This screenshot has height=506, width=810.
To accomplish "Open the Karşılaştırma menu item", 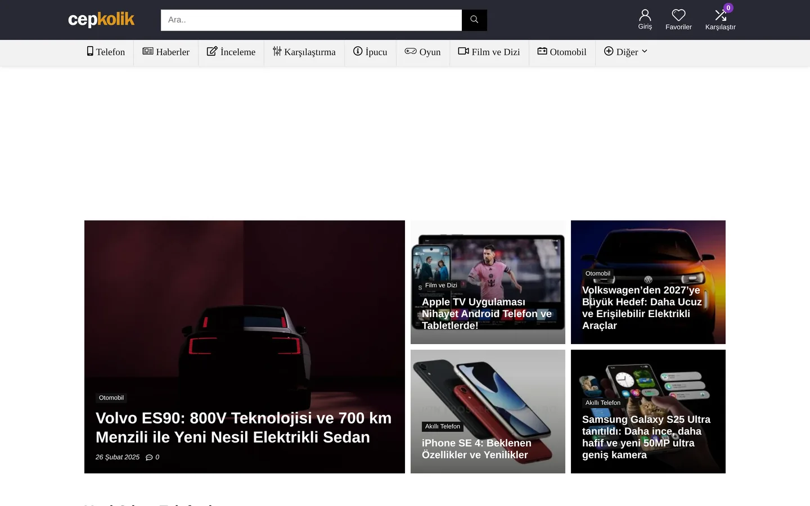I will (304, 52).
